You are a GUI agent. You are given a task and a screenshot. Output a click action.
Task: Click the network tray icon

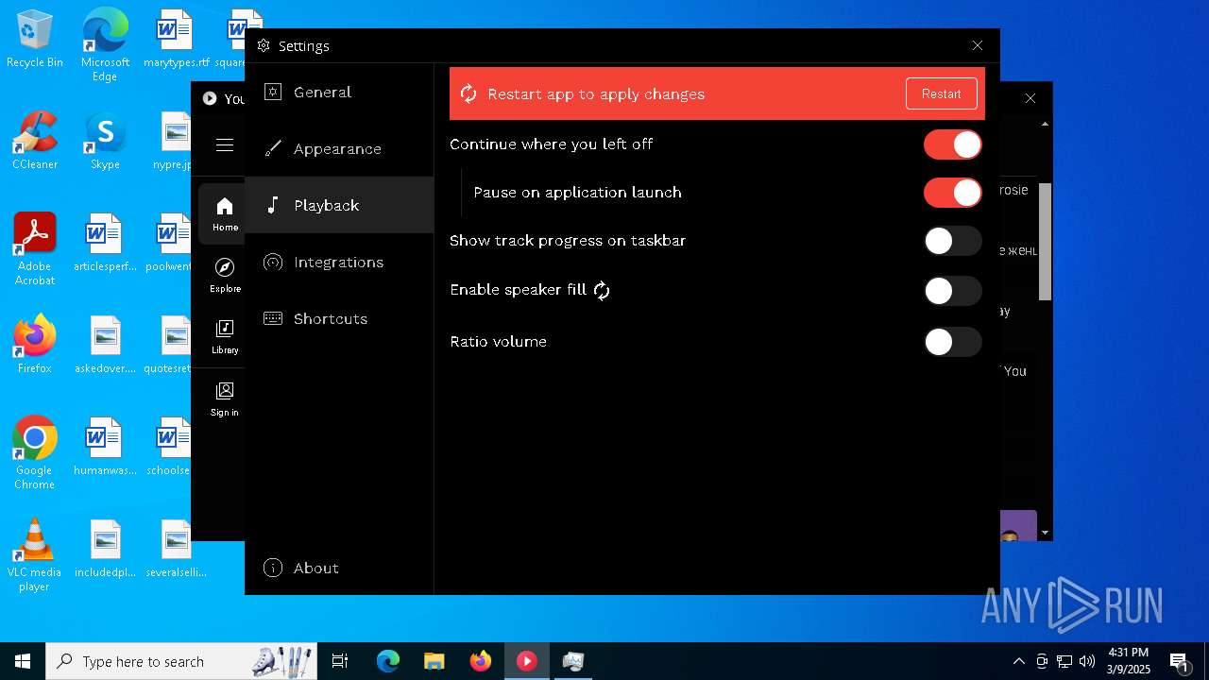(1064, 661)
